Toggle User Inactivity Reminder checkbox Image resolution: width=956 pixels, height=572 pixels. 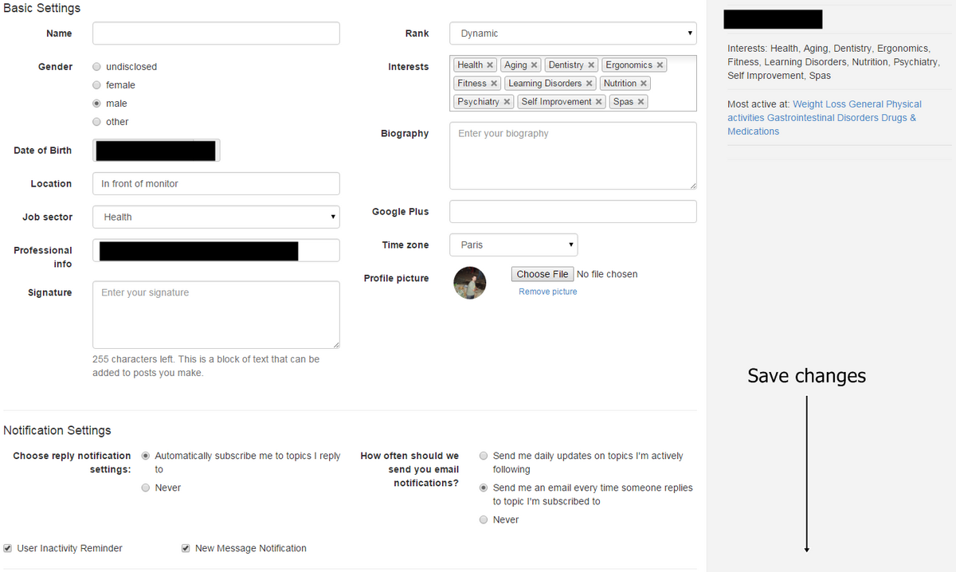pos(8,549)
